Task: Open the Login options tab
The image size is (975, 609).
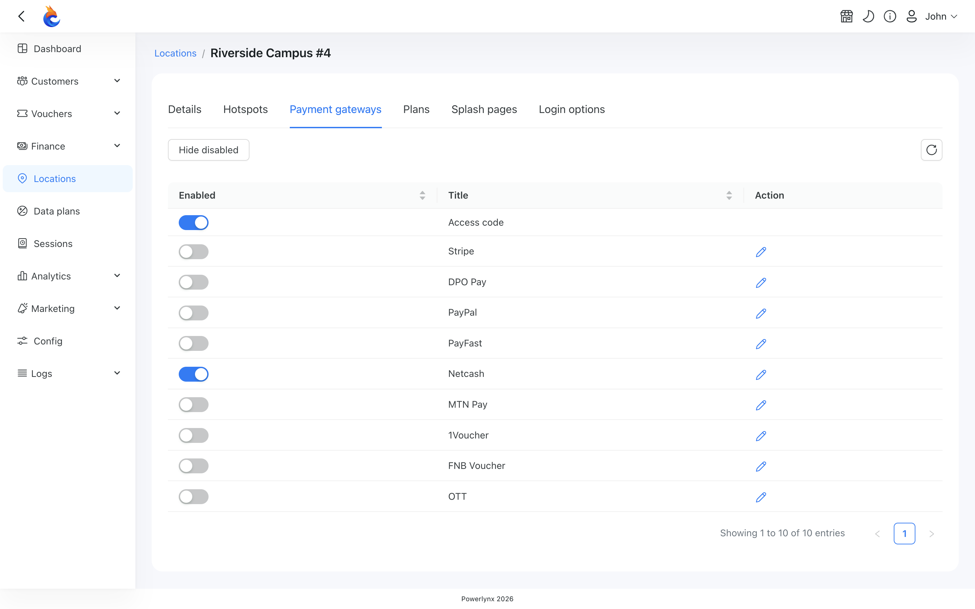Action: tap(572, 110)
